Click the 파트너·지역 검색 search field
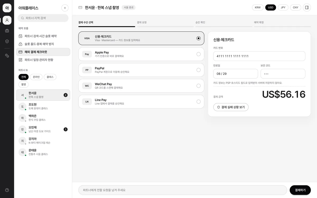 [43, 18]
